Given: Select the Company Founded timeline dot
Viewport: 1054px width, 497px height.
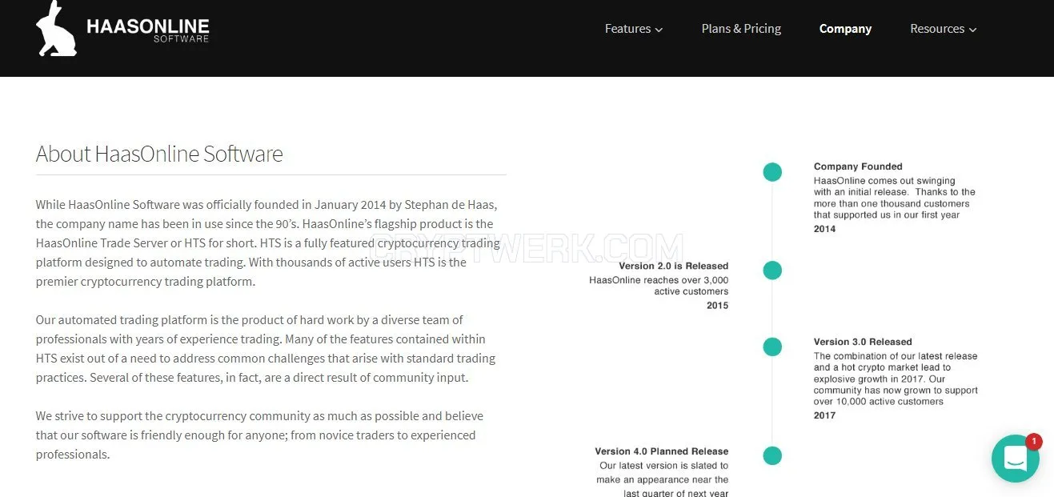Looking at the screenshot, I should (772, 172).
